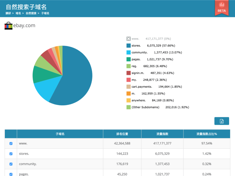Click the stores. subdomain table cell
This screenshot has height=176, width=235.
[x=60, y=154]
